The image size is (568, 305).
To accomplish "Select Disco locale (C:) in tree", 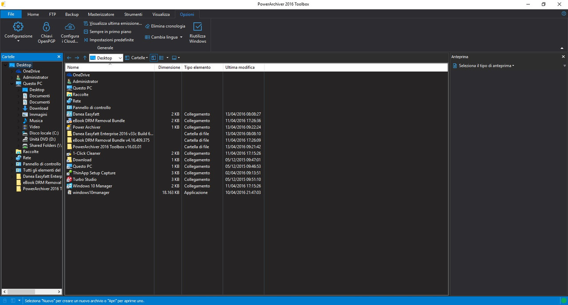I will pyautogui.click(x=44, y=133).
